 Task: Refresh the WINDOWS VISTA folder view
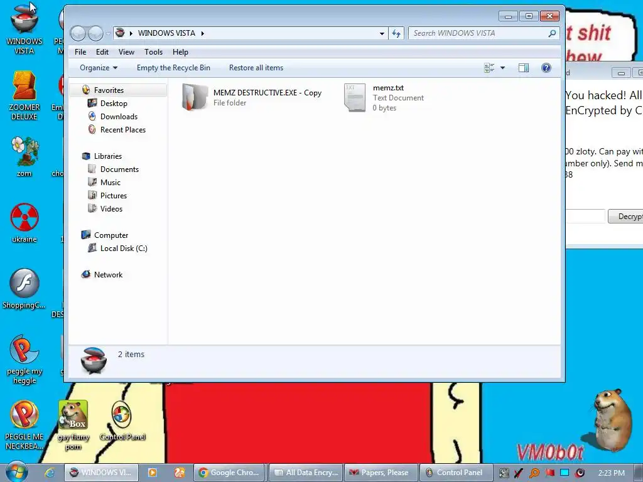pos(396,33)
